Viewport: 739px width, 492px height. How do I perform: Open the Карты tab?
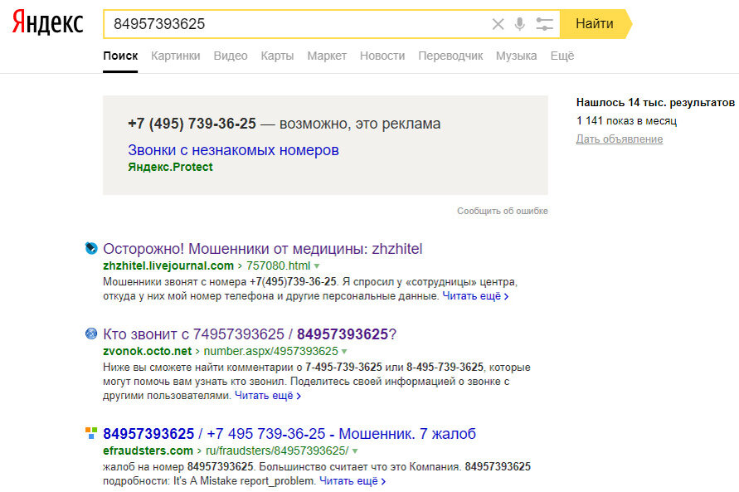tap(277, 56)
